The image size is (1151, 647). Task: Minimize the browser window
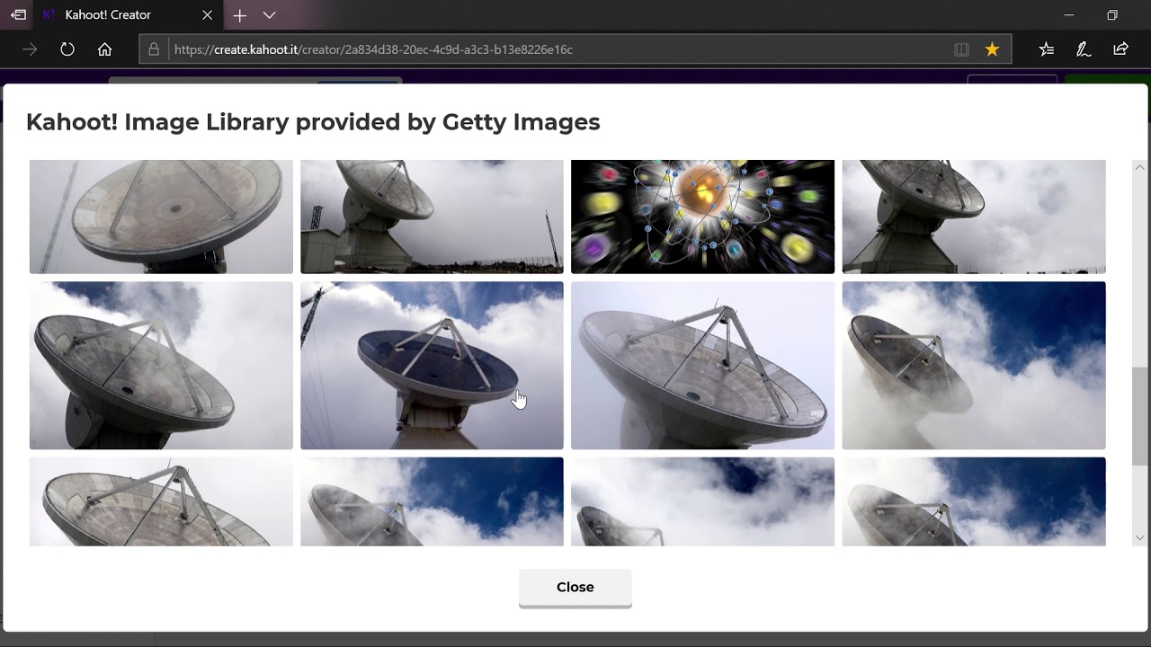click(1068, 15)
